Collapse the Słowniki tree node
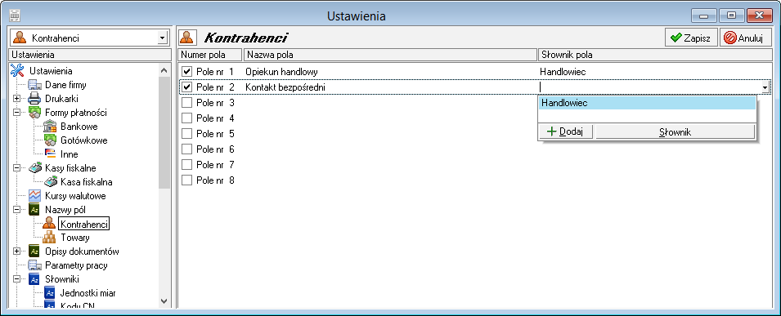The image size is (781, 316). pos(17,279)
